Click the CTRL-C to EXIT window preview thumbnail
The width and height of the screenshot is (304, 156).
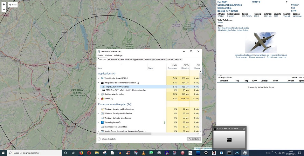click(x=229, y=140)
